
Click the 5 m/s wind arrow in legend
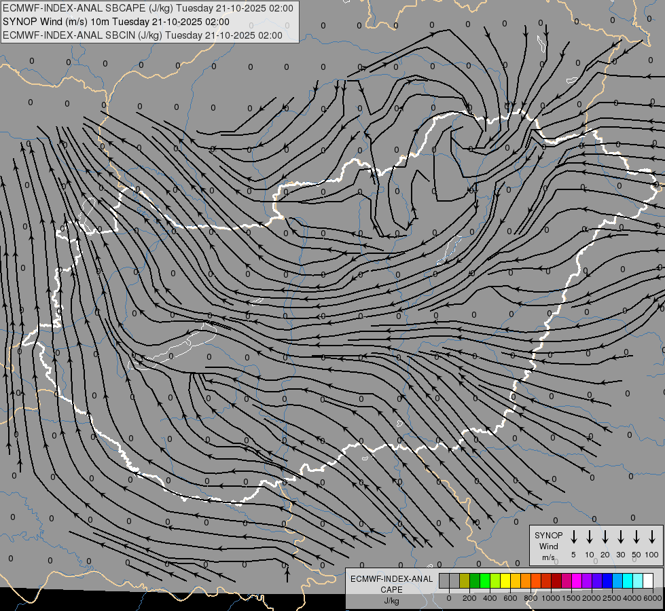pos(574,537)
